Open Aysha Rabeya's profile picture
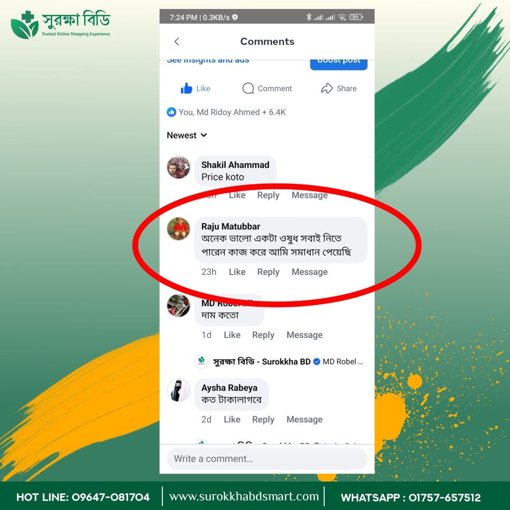510x510 pixels. coord(179,390)
